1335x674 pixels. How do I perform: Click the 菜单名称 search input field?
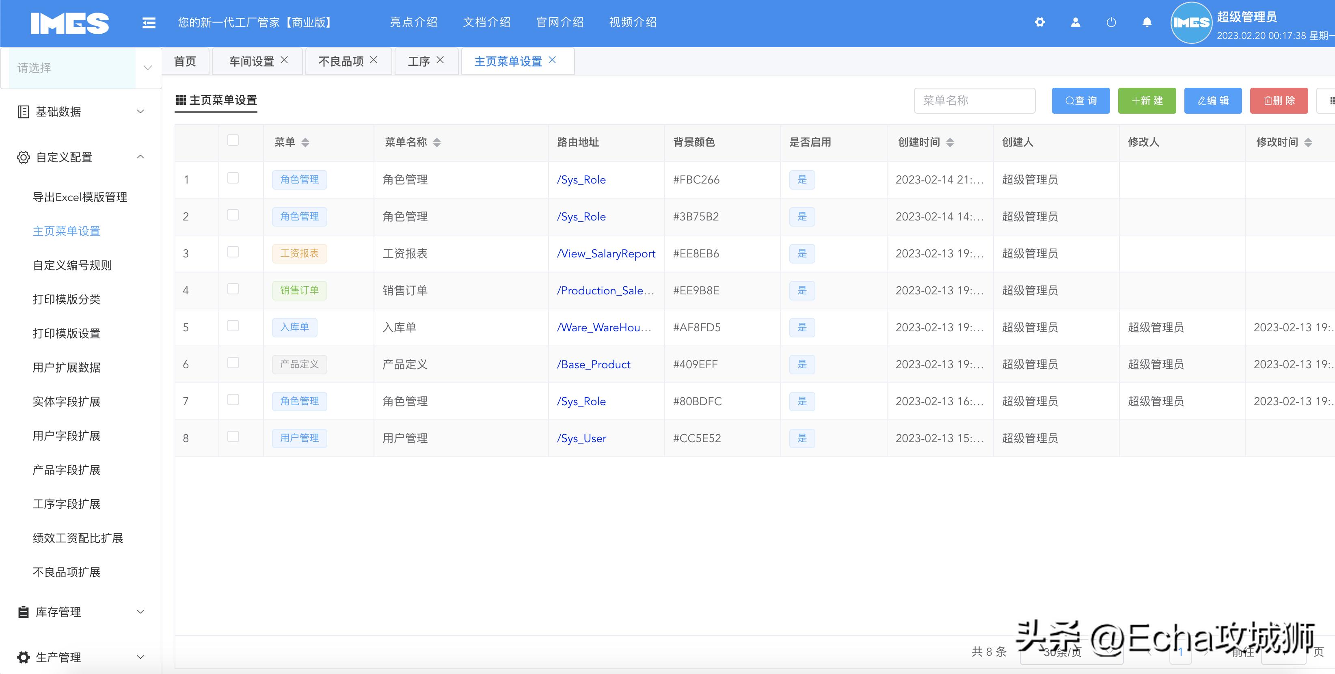tap(974, 100)
